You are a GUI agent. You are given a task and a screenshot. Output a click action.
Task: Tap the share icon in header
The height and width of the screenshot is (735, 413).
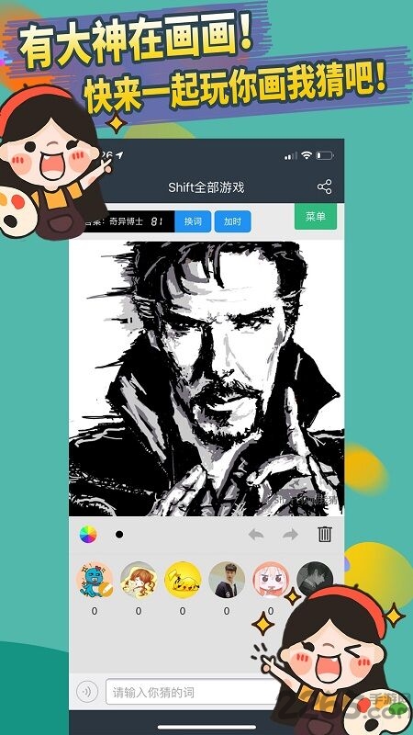click(x=324, y=187)
